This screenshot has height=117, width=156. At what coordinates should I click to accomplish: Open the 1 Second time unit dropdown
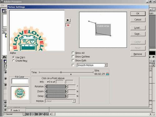click(x=24, y=114)
